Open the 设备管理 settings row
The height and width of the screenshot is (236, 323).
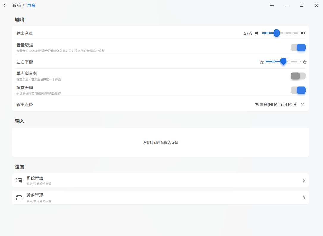tap(160, 198)
